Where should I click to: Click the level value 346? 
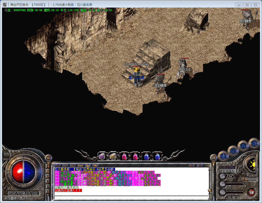229,176
